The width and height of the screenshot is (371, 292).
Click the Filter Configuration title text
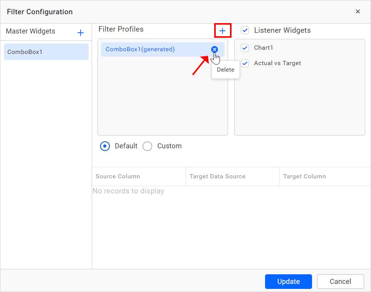coord(40,12)
